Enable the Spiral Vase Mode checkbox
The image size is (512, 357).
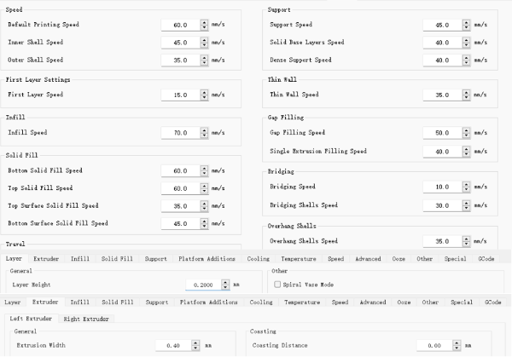(277, 284)
